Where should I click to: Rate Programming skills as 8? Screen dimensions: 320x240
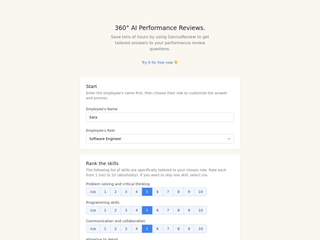point(179,210)
